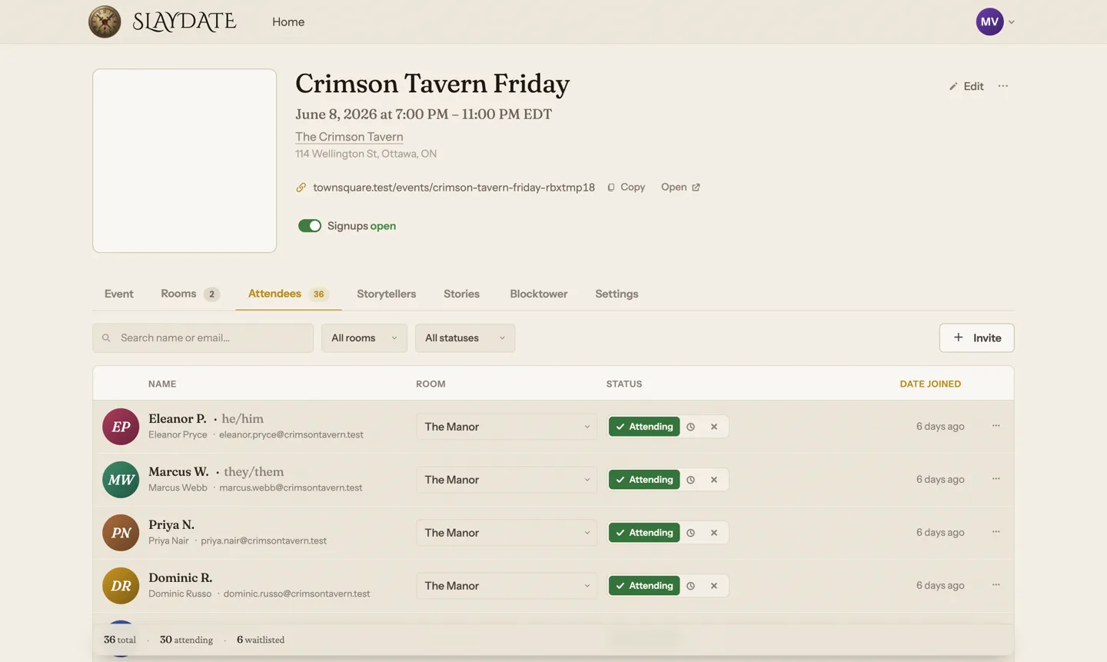
Task: Open room dropdown for Priya N.
Action: (x=507, y=533)
